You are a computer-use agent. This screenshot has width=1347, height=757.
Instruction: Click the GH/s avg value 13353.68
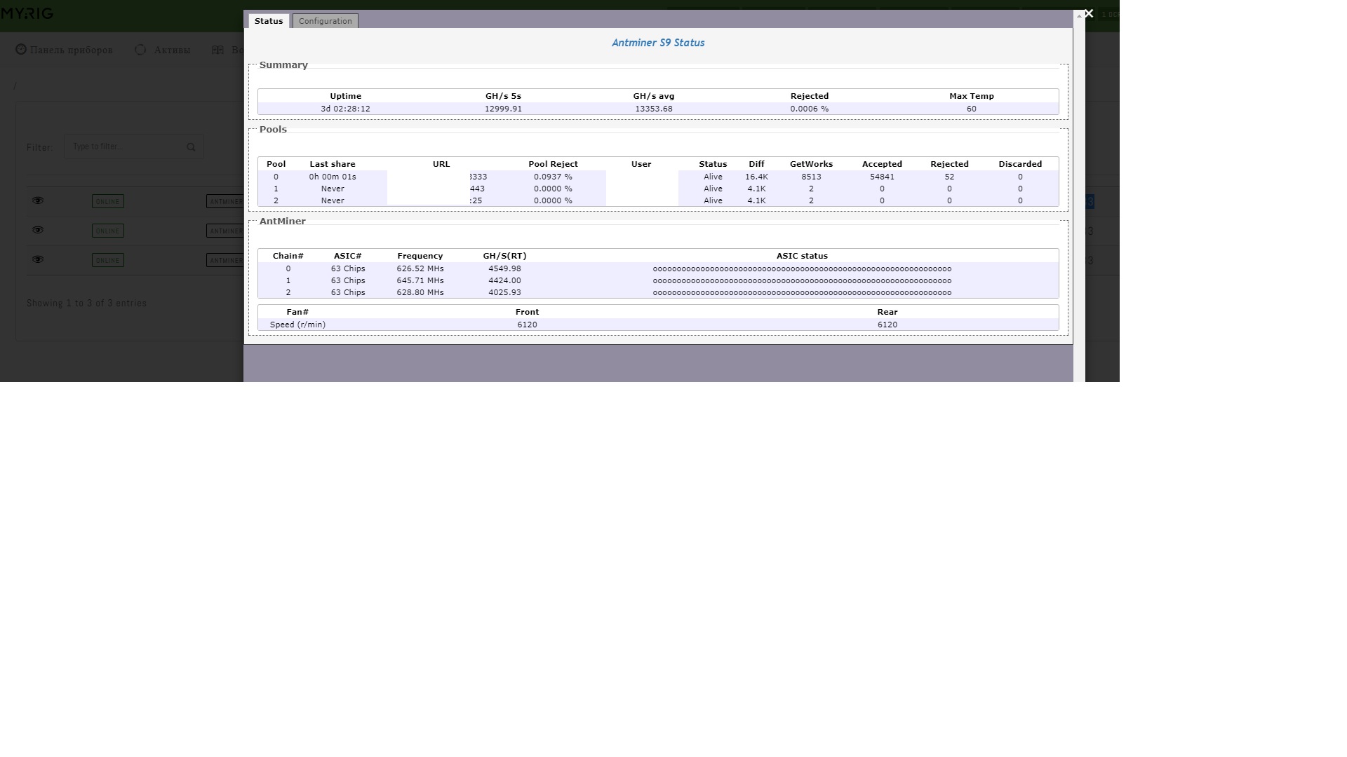[x=654, y=109]
